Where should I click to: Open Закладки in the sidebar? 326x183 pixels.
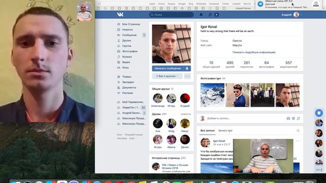tap(128, 82)
